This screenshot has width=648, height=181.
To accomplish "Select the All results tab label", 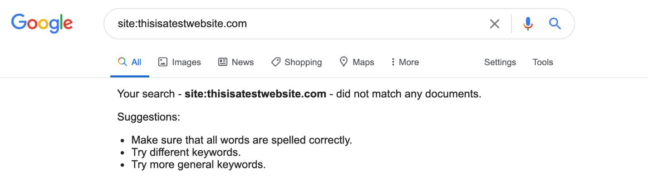I will [x=136, y=62].
